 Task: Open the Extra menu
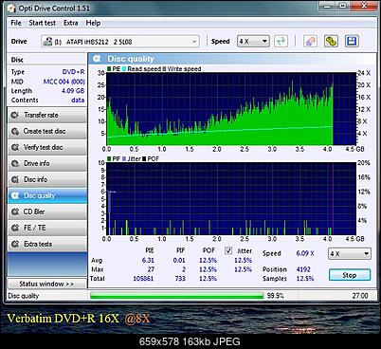tap(70, 23)
